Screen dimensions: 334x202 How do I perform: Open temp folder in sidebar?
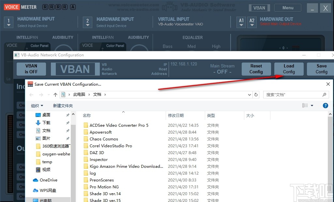[47, 162]
